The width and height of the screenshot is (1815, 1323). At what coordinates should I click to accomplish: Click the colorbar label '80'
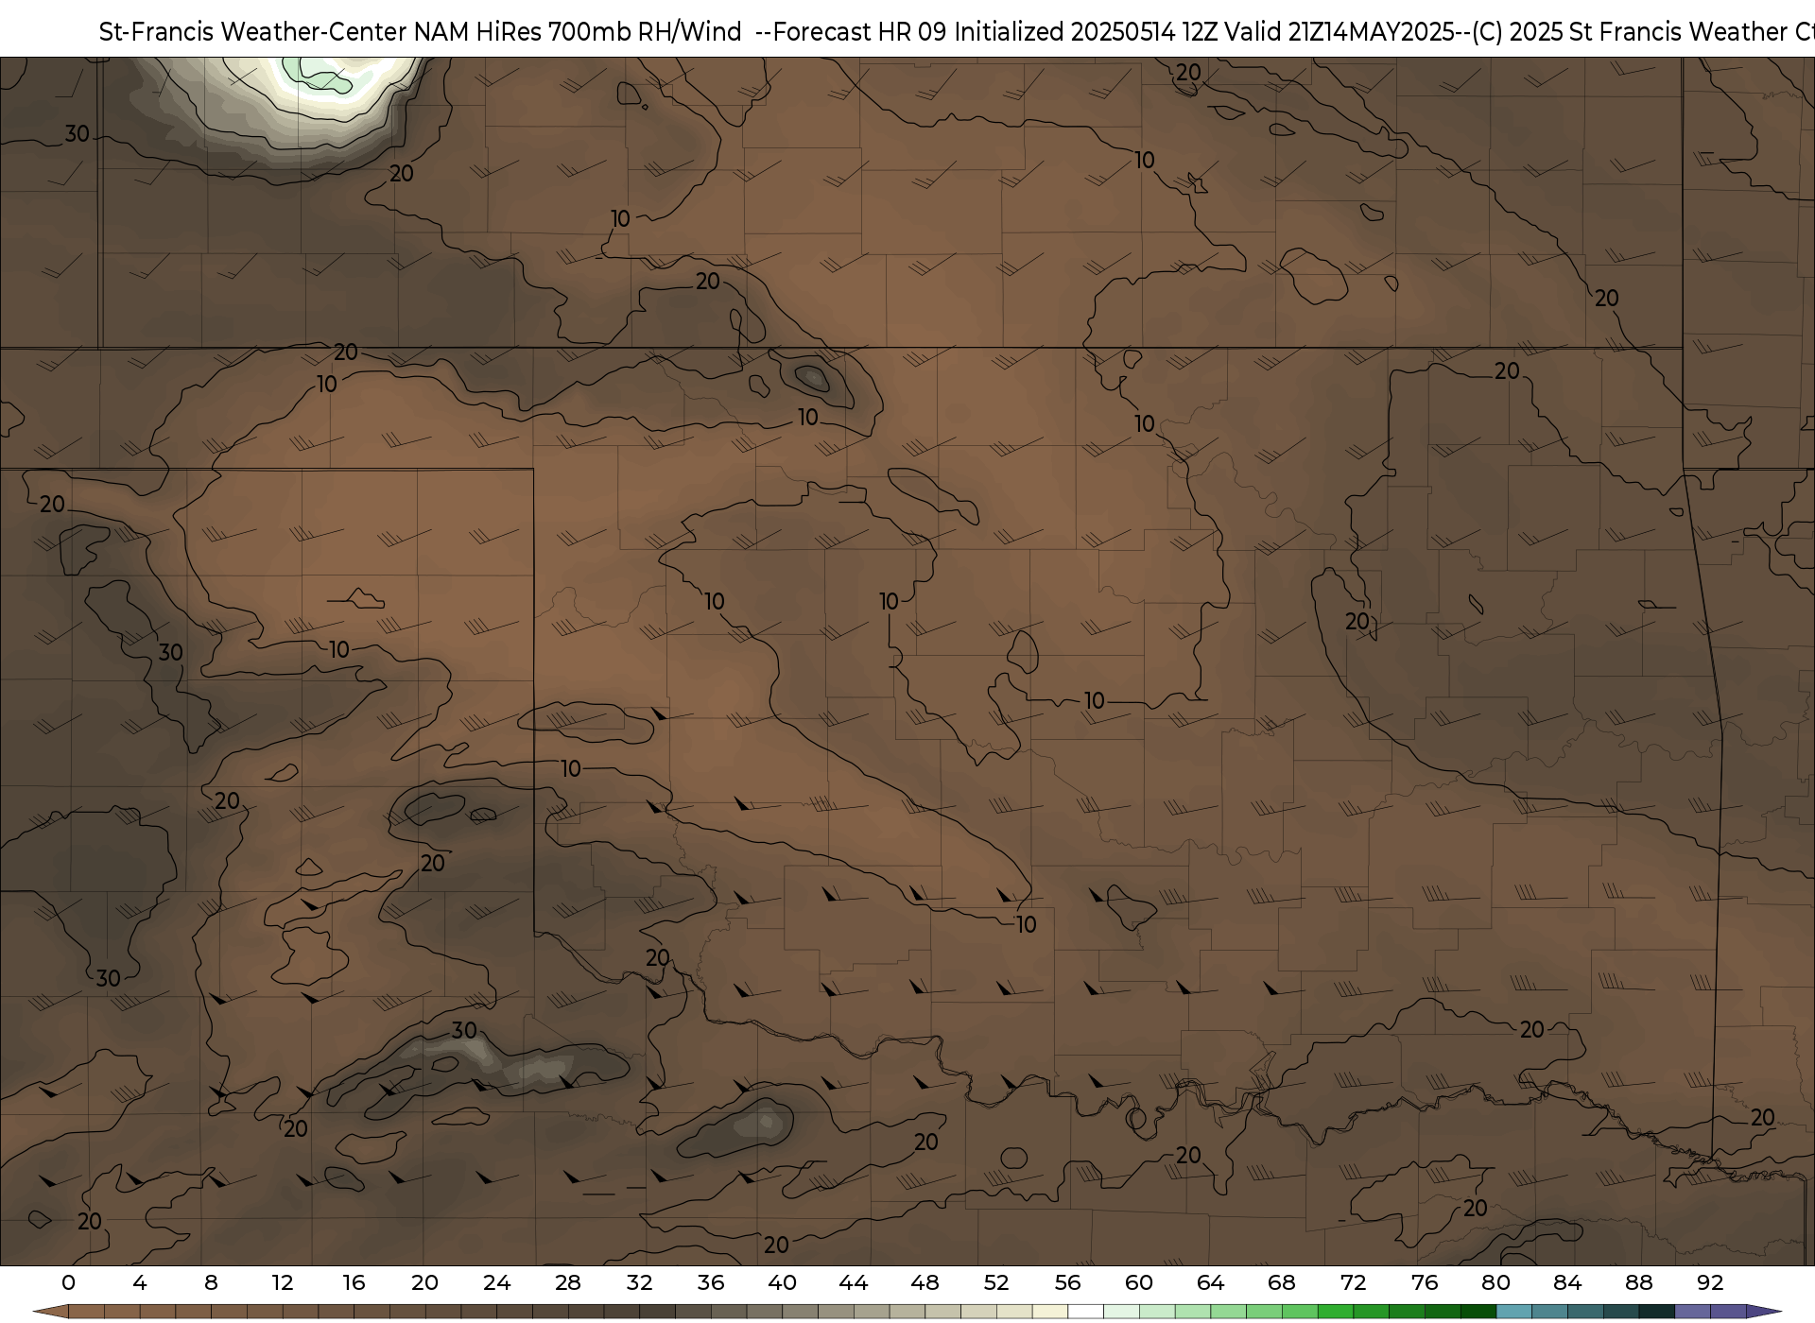click(1496, 1282)
